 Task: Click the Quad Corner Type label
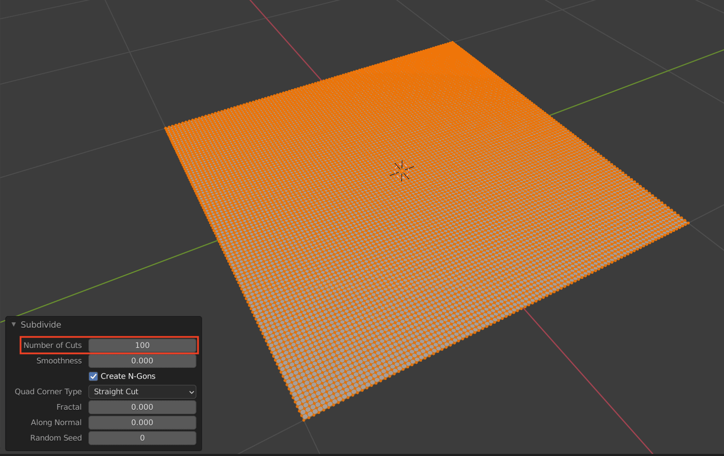(48, 392)
